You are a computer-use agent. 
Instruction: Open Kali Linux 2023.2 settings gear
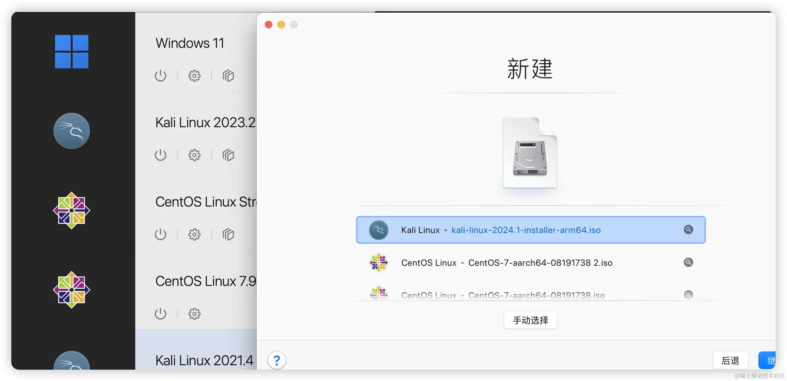[x=194, y=155]
